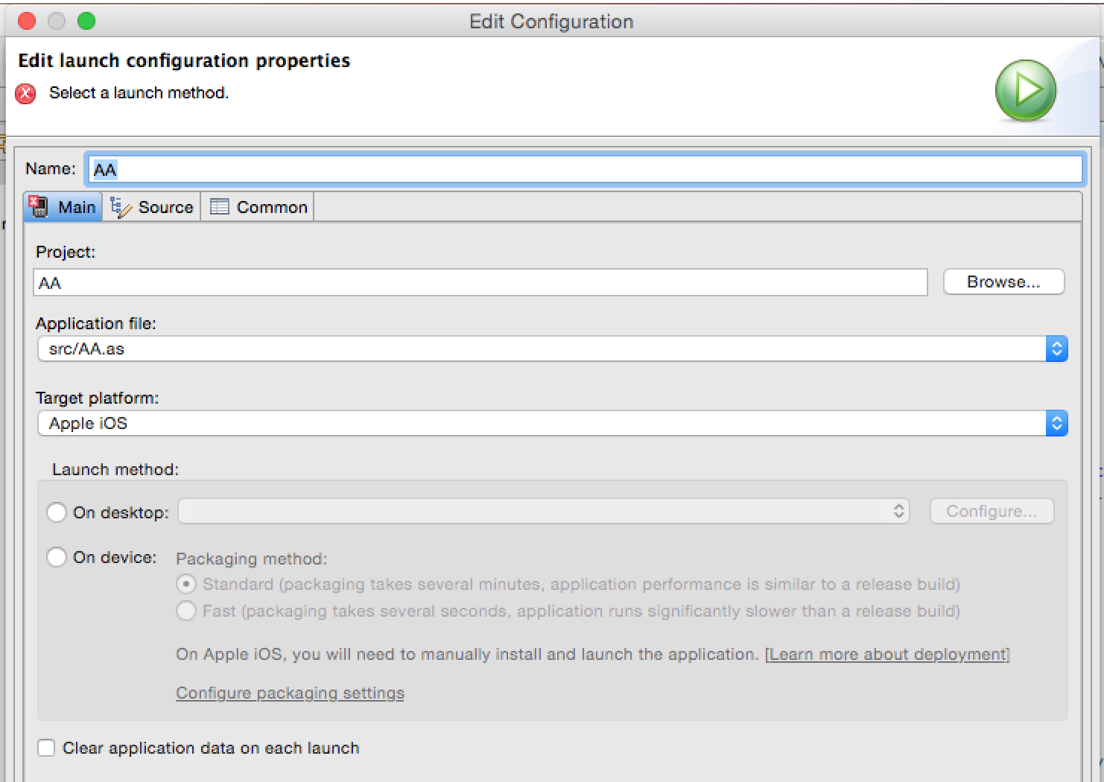Image resolution: width=1104 pixels, height=782 pixels.
Task: Select the On device launch method
Action: [x=57, y=557]
